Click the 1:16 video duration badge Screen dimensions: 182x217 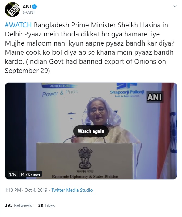13,174
